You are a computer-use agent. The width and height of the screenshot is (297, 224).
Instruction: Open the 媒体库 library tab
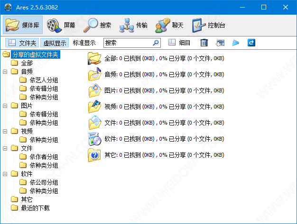(x=23, y=25)
